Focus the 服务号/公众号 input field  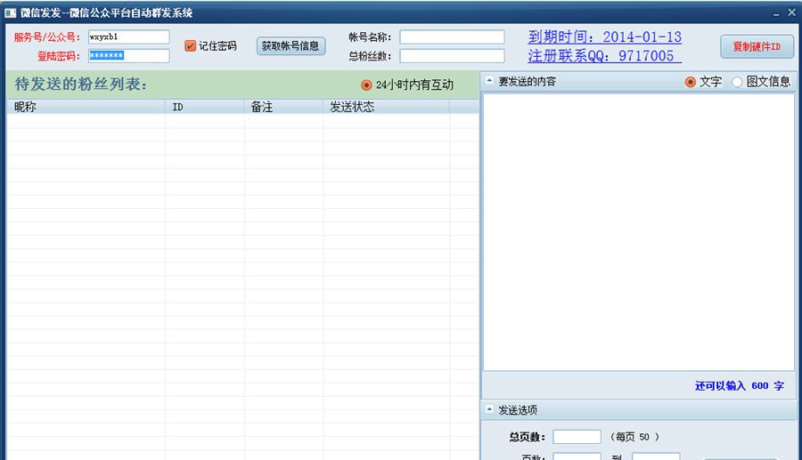pos(128,37)
